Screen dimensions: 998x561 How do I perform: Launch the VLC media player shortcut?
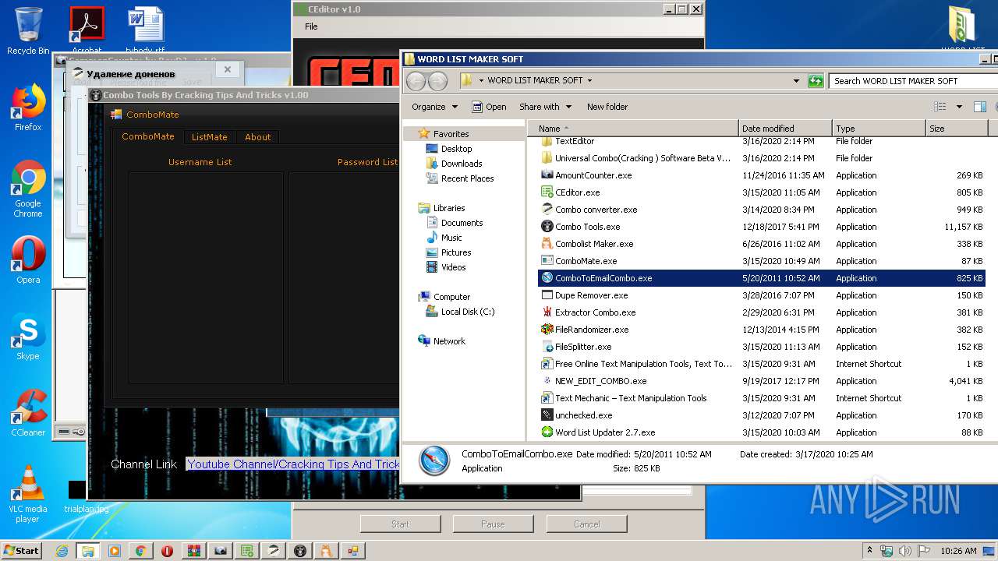[28, 494]
